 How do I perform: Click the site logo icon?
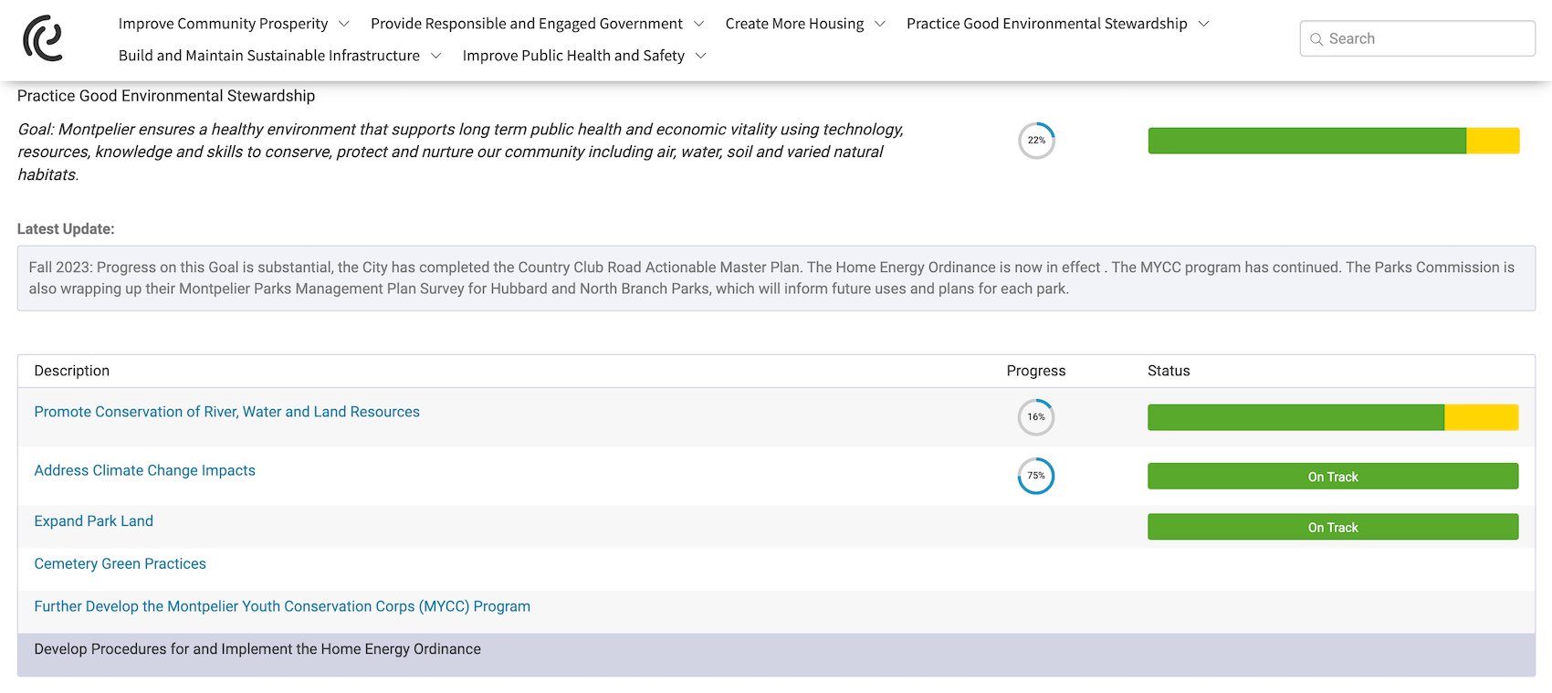(x=43, y=38)
